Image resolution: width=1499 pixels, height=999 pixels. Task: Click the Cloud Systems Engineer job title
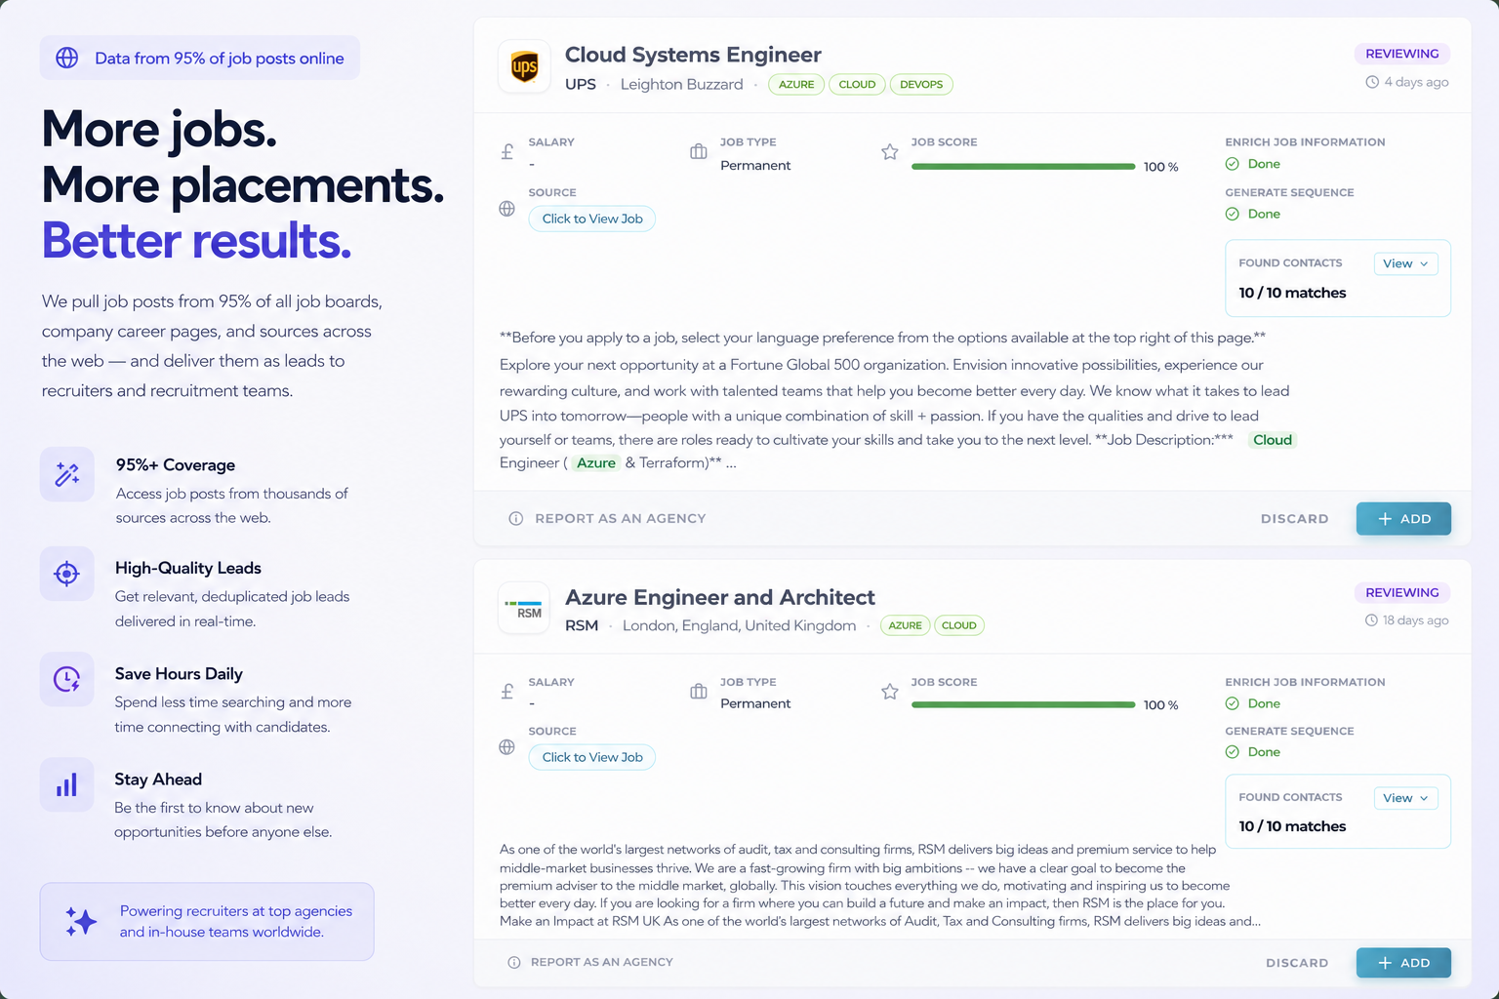click(x=693, y=55)
